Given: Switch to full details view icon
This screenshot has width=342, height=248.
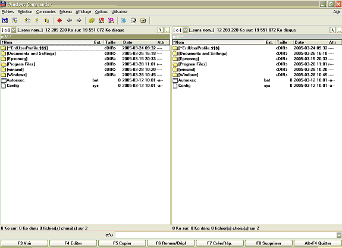Looking at the screenshot, I should [x=37, y=20].
